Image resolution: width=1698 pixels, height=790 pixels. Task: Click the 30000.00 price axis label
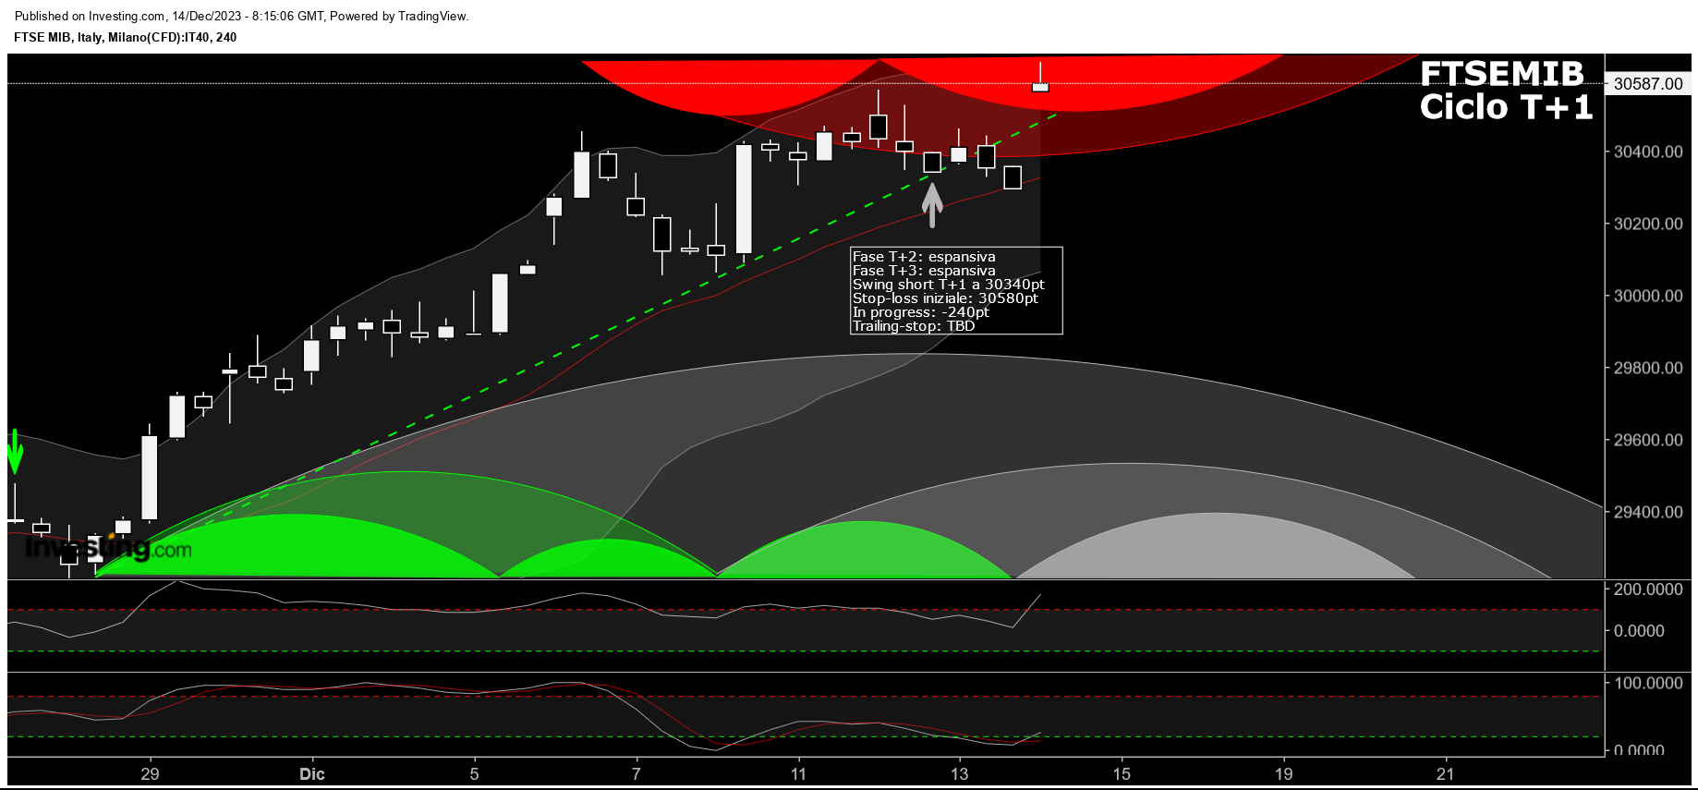coord(1648,296)
